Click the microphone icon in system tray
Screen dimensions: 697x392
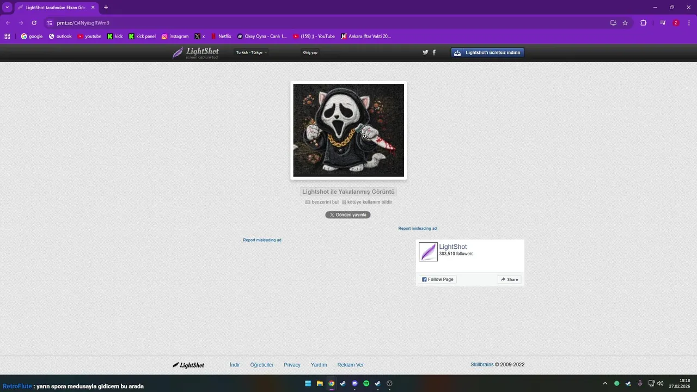[640, 383]
